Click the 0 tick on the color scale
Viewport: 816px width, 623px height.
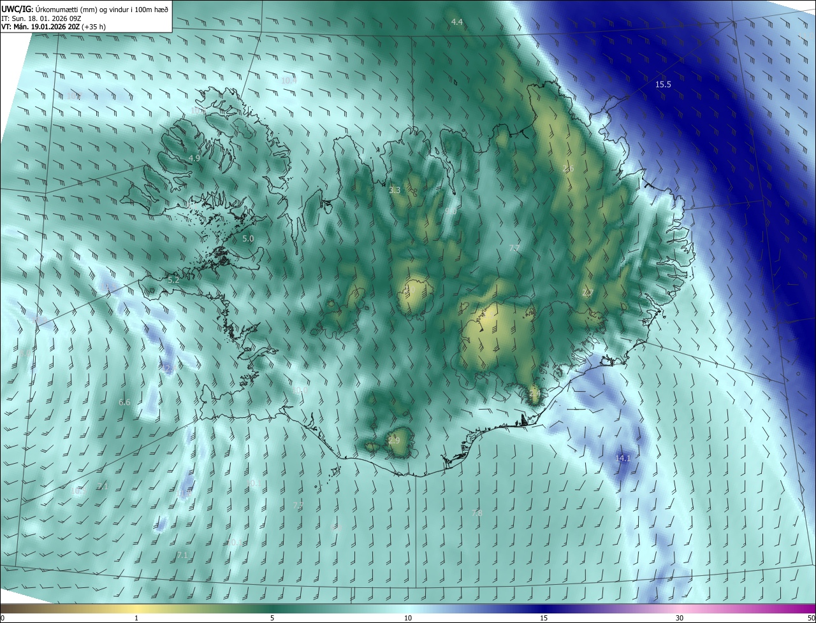tap(3, 619)
